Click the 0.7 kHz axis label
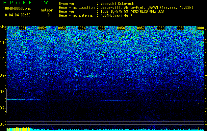 point(3,108)
